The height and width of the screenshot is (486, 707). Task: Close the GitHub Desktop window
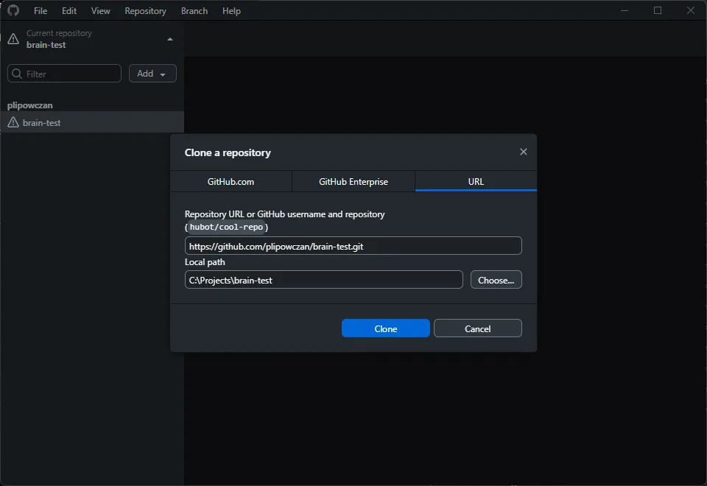click(690, 10)
